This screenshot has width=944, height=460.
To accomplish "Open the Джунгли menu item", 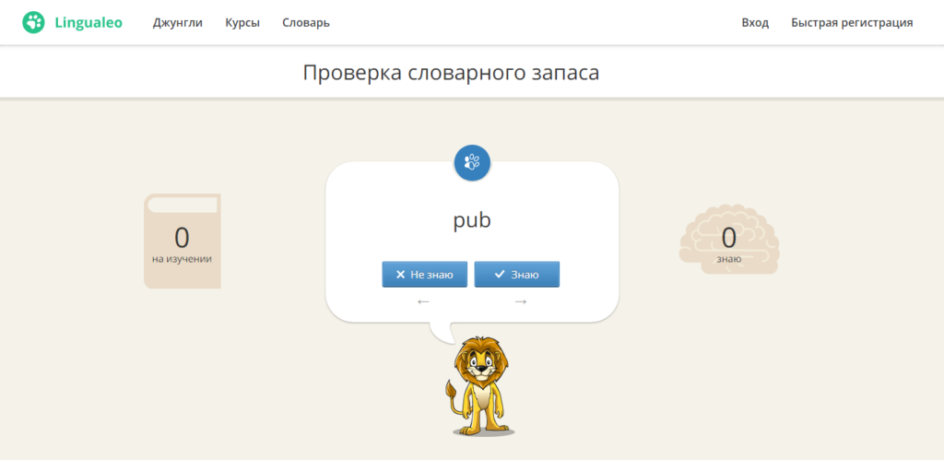I will click(178, 23).
